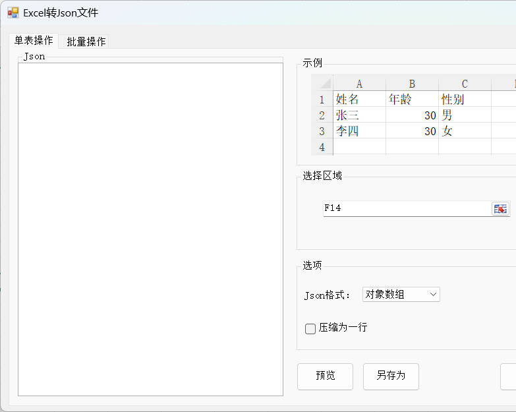Click column header A in the example
The image size is (516, 412).
click(x=359, y=84)
